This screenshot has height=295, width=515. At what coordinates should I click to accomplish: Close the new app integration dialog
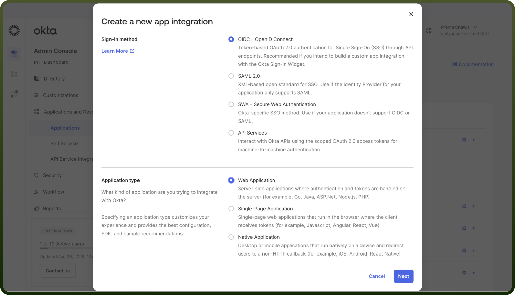point(411,14)
